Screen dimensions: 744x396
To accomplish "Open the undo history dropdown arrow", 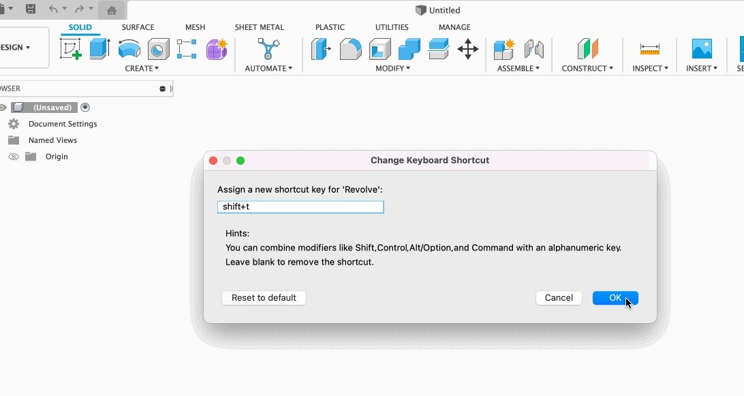I will point(65,9).
